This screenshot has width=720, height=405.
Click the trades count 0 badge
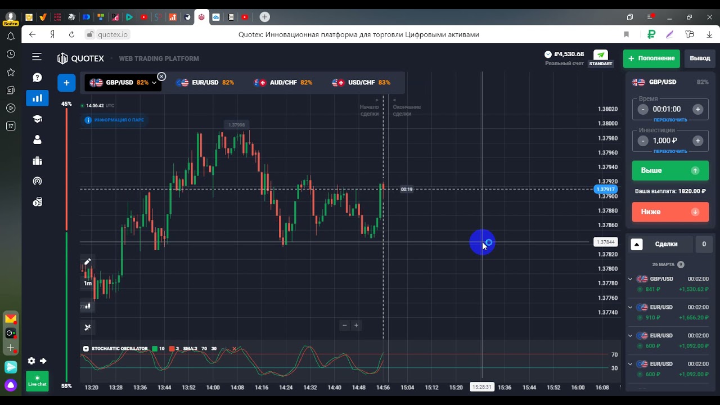tap(704, 244)
